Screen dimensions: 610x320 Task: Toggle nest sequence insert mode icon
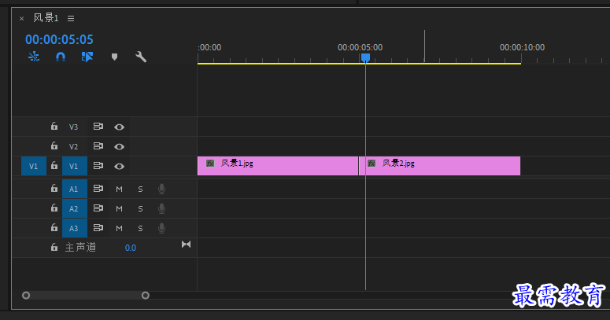click(x=34, y=57)
